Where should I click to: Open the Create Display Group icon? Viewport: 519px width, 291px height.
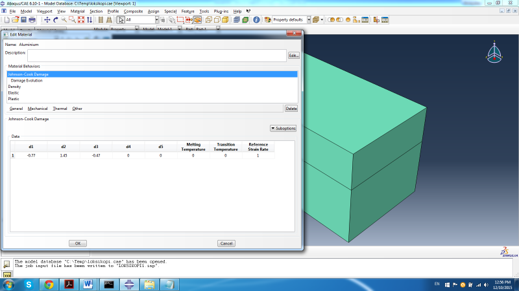(356, 20)
